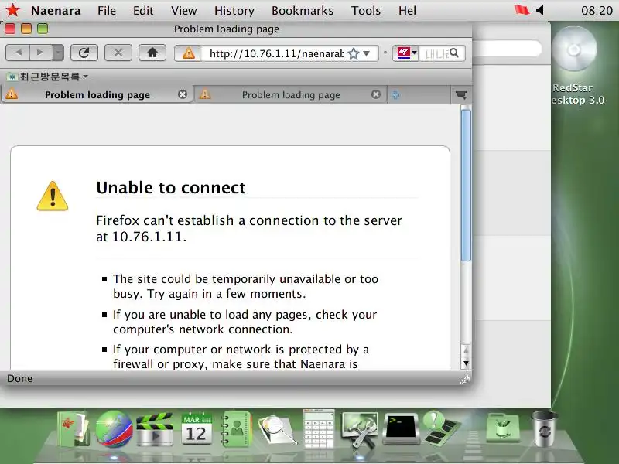Launch the Naenara globe browser in dock
The height and width of the screenshot is (464, 619).
[114, 429]
